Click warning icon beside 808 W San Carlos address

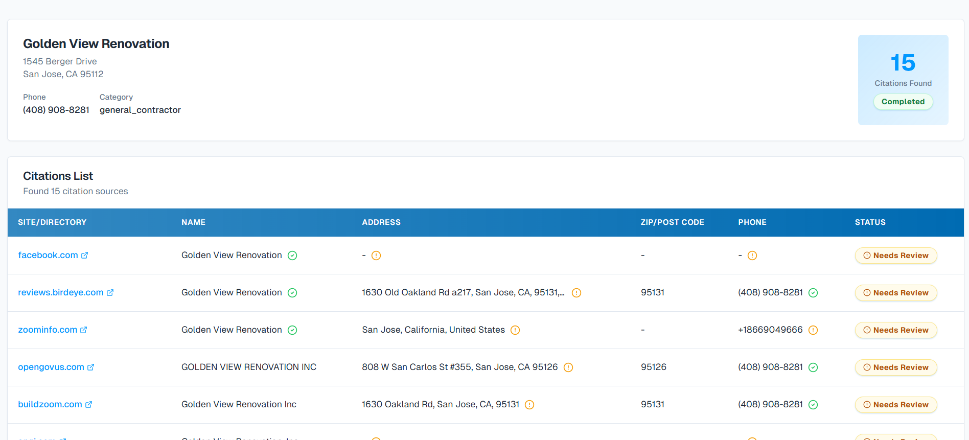pyautogui.click(x=568, y=367)
